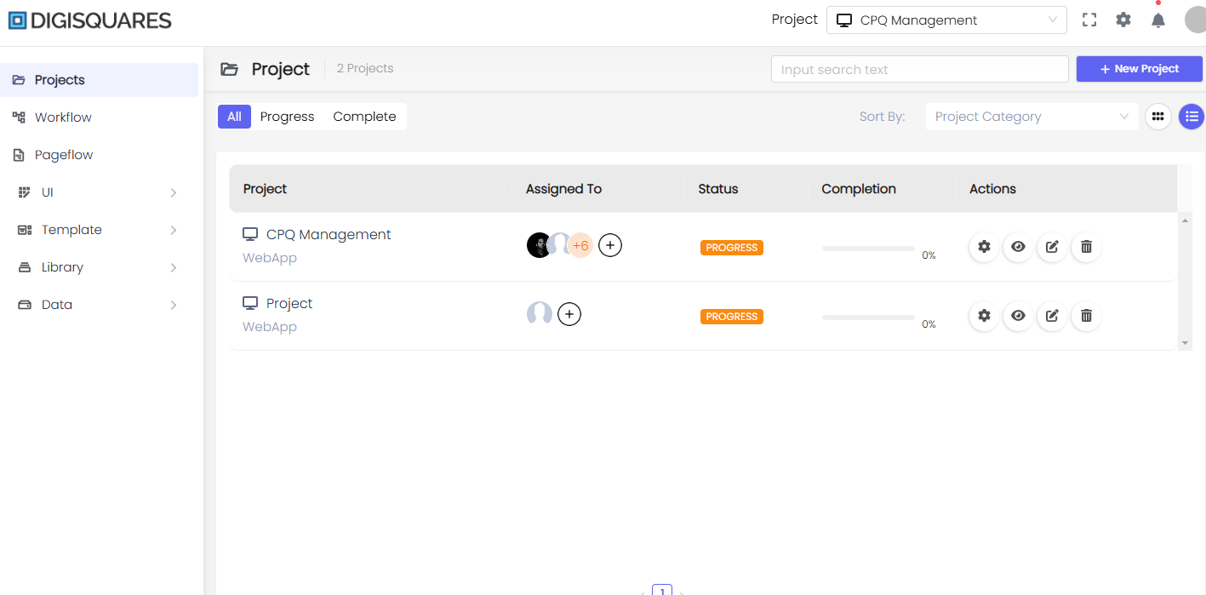Click the '2 Projects' count text
The image size is (1206, 595).
tap(365, 68)
